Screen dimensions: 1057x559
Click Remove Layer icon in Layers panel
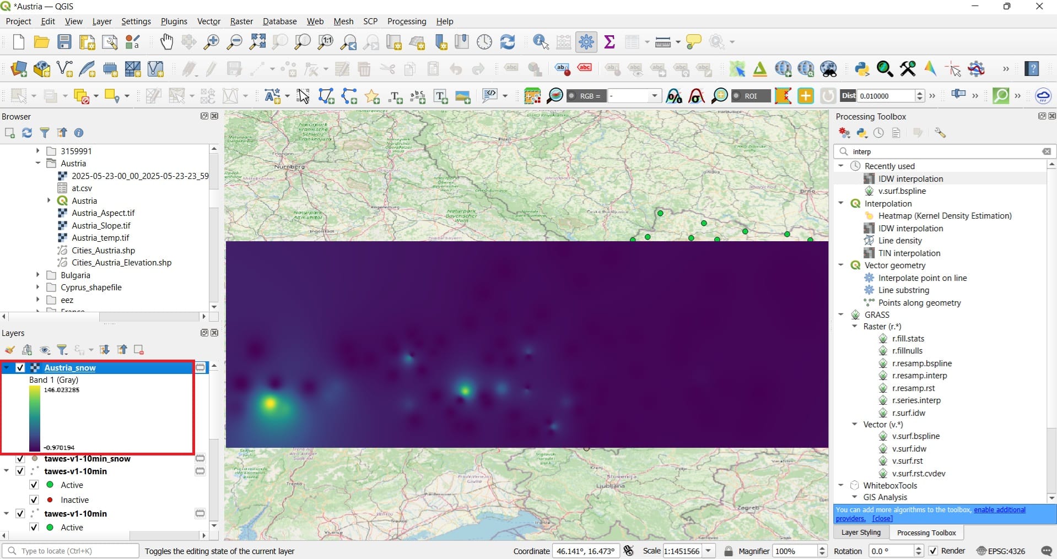[139, 350]
